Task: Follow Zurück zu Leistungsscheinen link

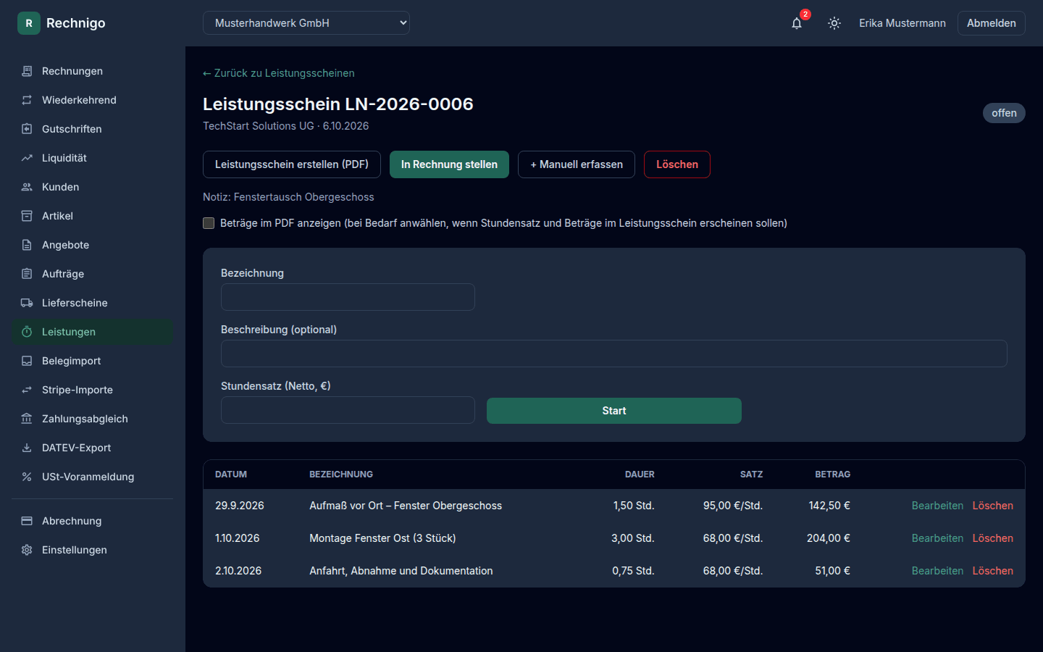Action: tap(279, 73)
